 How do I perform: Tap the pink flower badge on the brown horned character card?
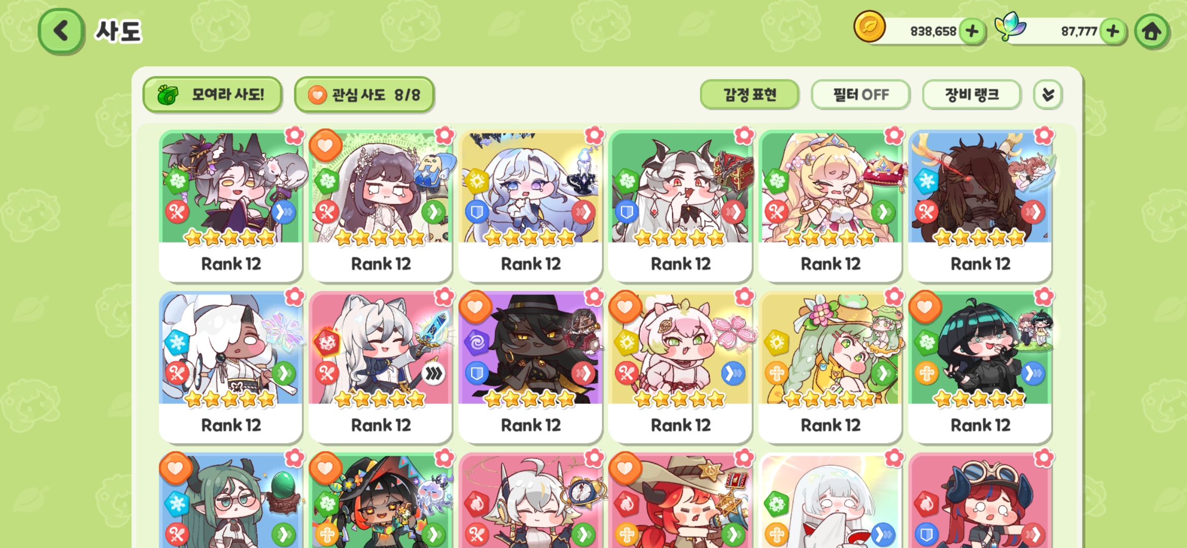(x=1044, y=135)
